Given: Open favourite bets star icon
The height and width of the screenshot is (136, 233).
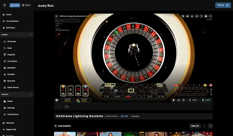Looking at the screenshot, I should (x=174, y=100).
